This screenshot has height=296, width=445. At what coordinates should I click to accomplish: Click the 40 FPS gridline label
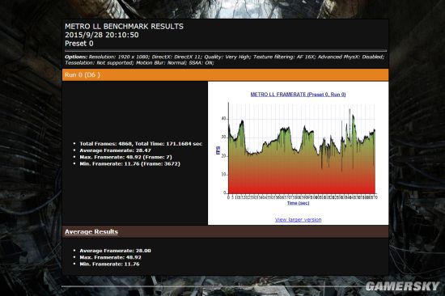click(x=224, y=119)
